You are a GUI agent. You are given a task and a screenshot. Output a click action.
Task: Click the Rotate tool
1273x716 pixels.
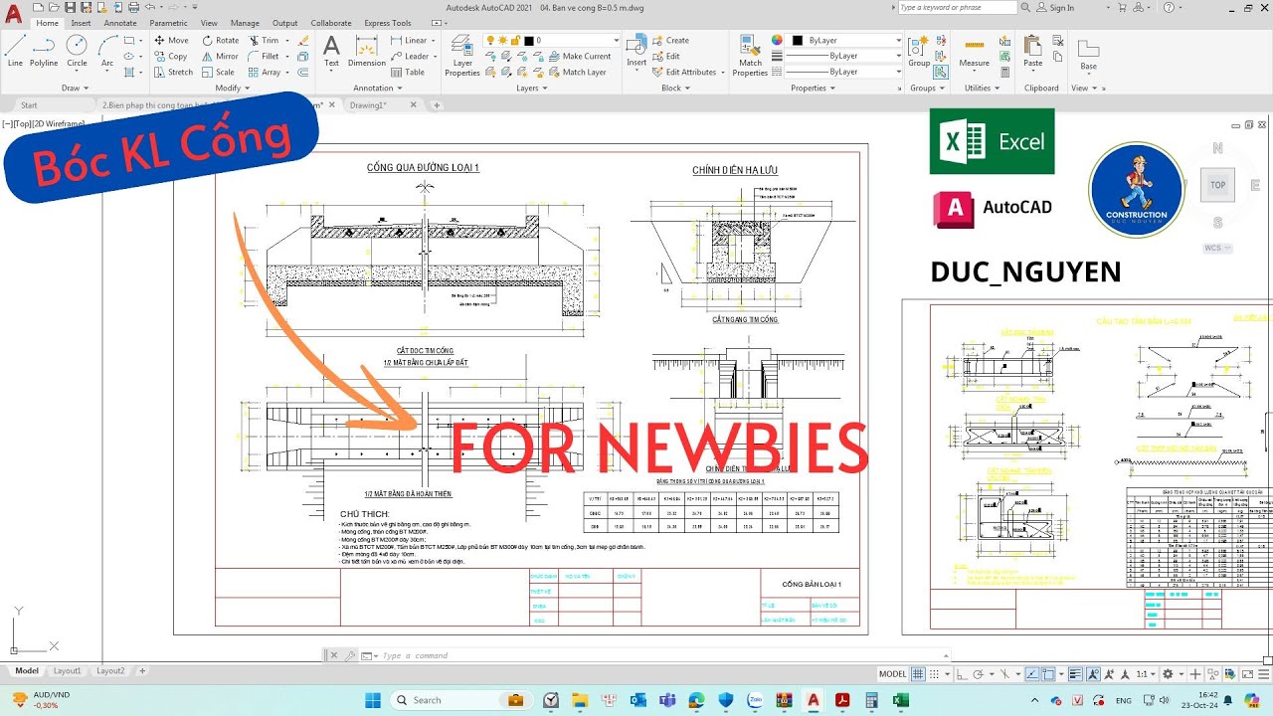[220, 41]
